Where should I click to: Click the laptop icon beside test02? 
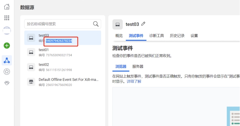pos(31,67)
